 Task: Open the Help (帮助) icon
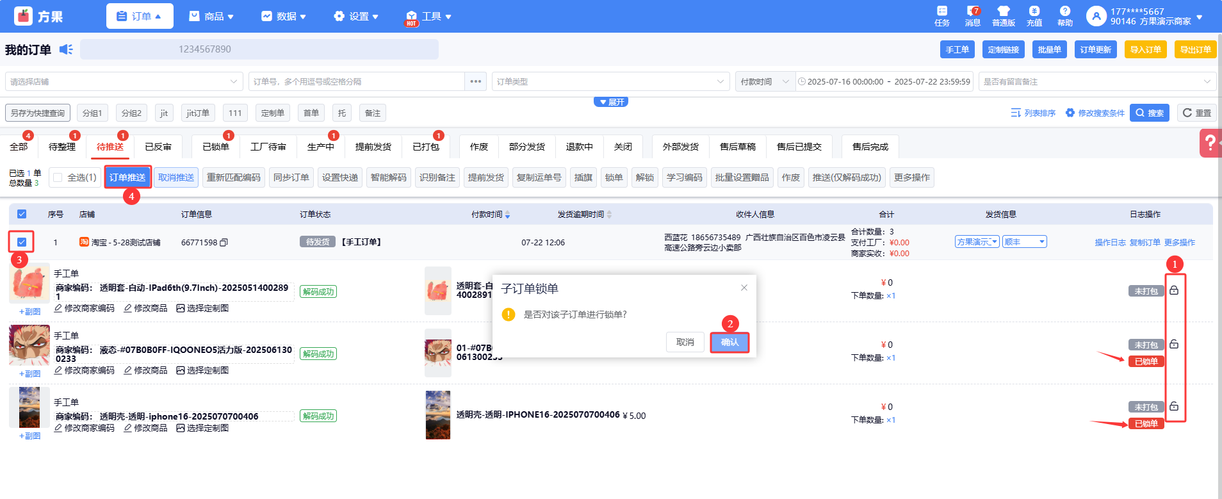(x=1064, y=15)
